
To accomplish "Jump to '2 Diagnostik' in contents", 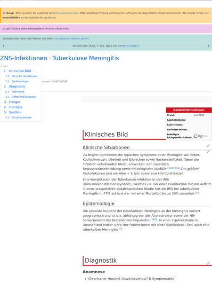I will point(15,86).
